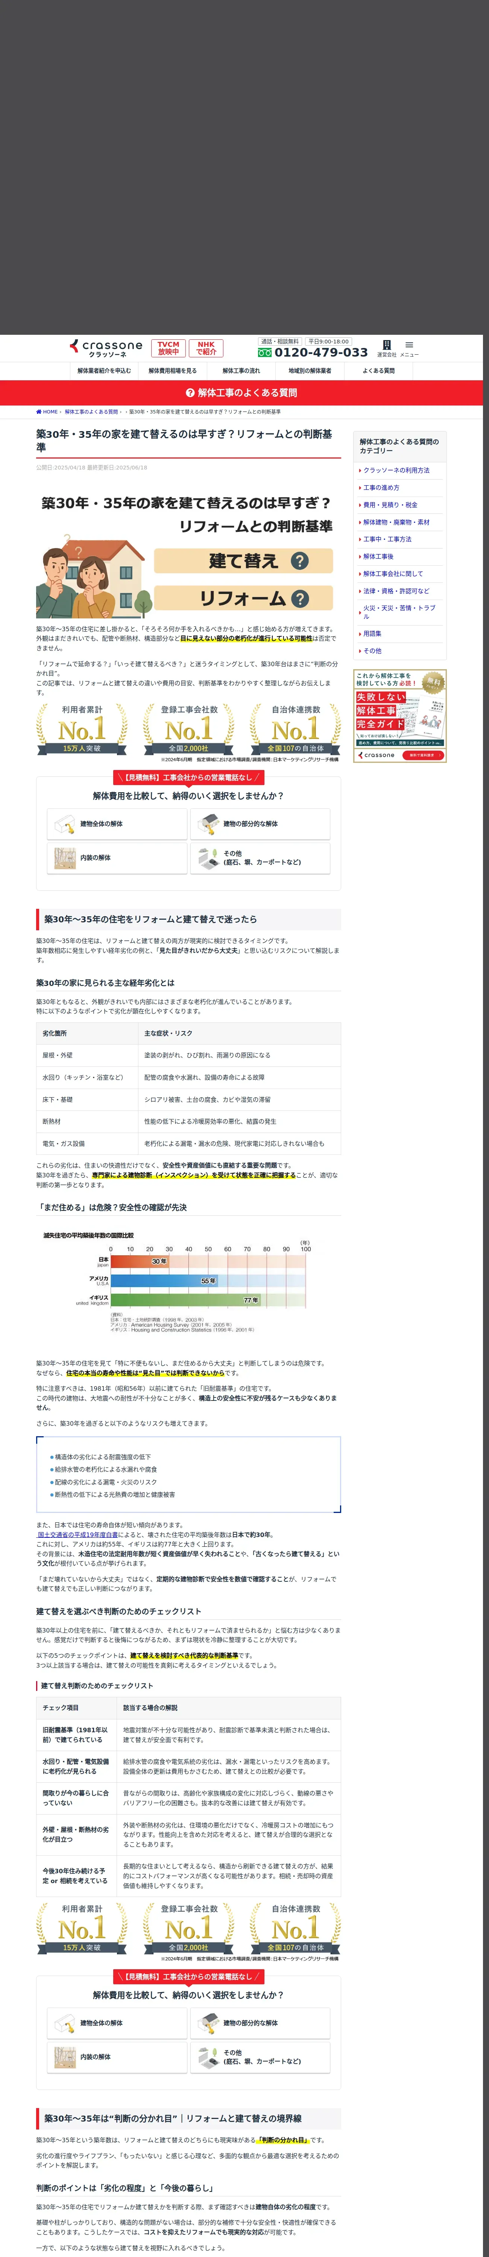Viewport: 489px width, 2257px height.
Task: Open 解体業者紹介を申込む nav item
Action: click(104, 371)
